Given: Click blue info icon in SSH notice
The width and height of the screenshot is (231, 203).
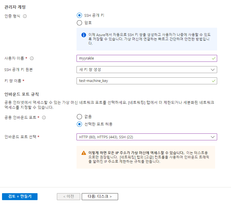Looking at the screenshot, I should pos(84,35).
